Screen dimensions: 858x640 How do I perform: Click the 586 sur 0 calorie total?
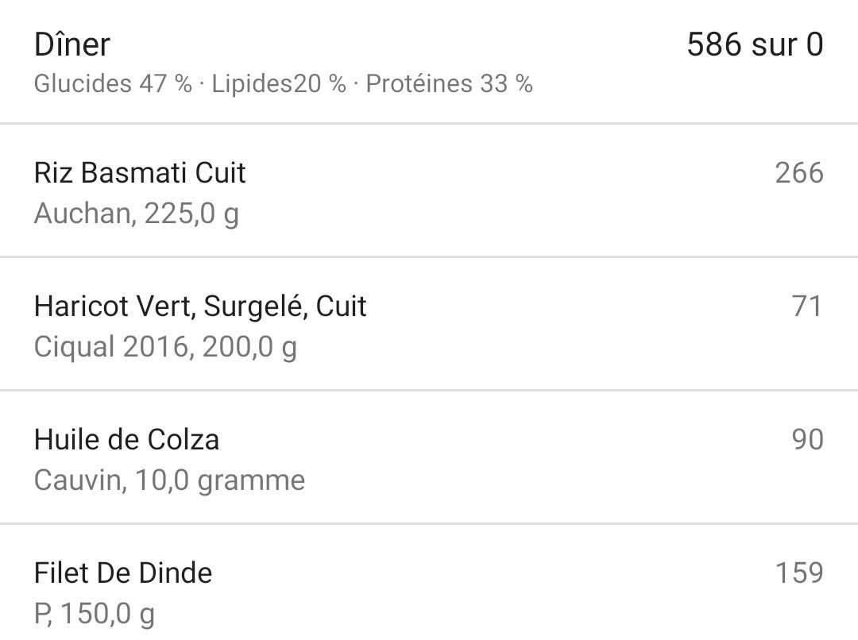click(754, 45)
